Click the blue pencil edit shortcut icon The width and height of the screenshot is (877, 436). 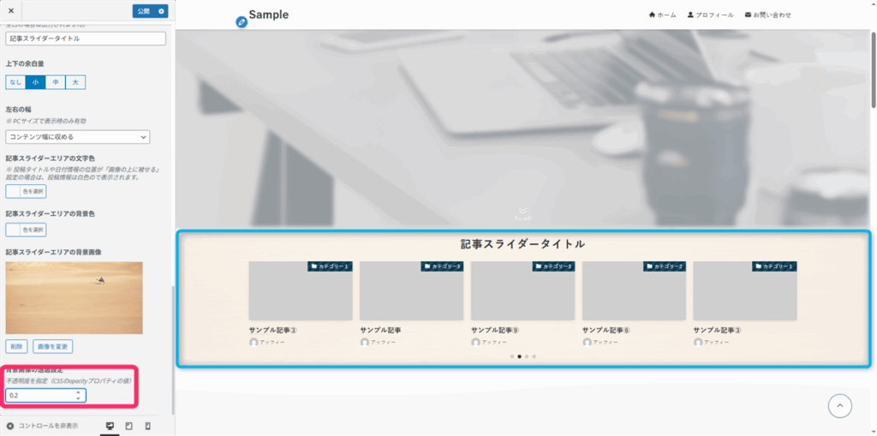(242, 22)
